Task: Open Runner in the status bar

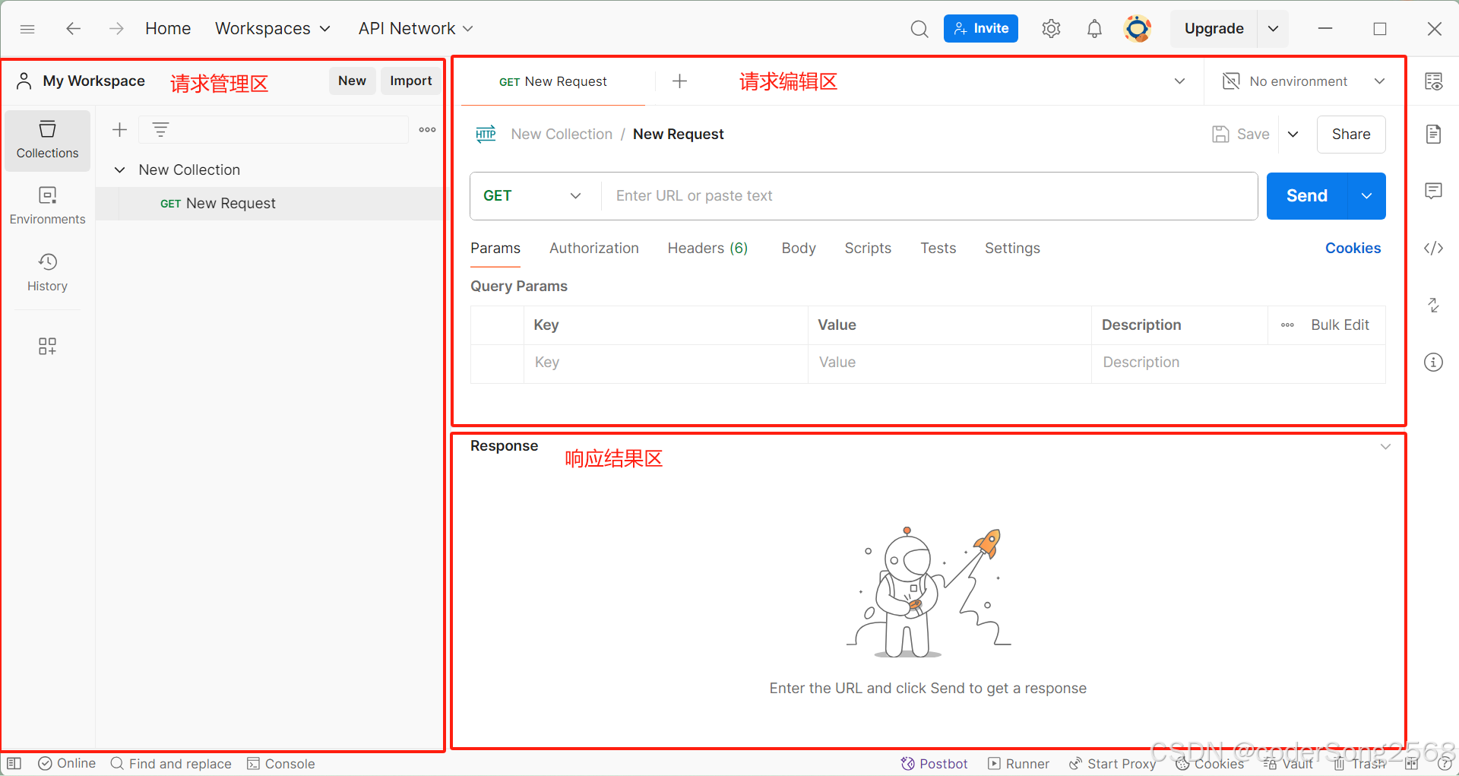Action: click(x=1018, y=764)
